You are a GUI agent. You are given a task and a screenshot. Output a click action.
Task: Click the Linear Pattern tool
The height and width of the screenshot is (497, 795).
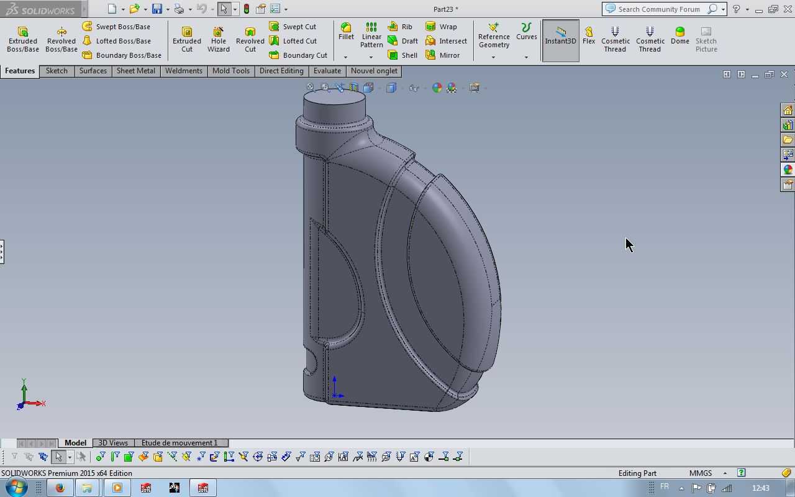(371, 35)
